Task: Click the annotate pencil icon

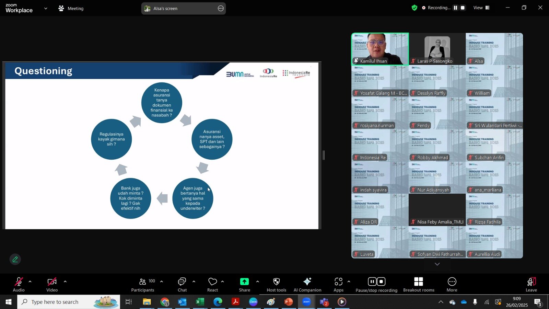Action: [15, 259]
